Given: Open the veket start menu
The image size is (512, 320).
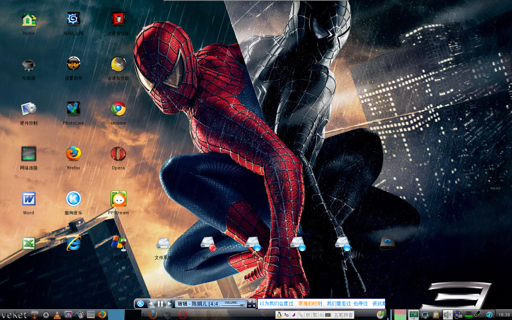Looking at the screenshot, I should (x=14, y=315).
